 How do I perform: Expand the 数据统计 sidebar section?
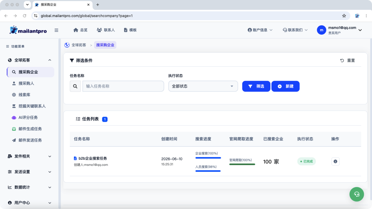point(29,187)
